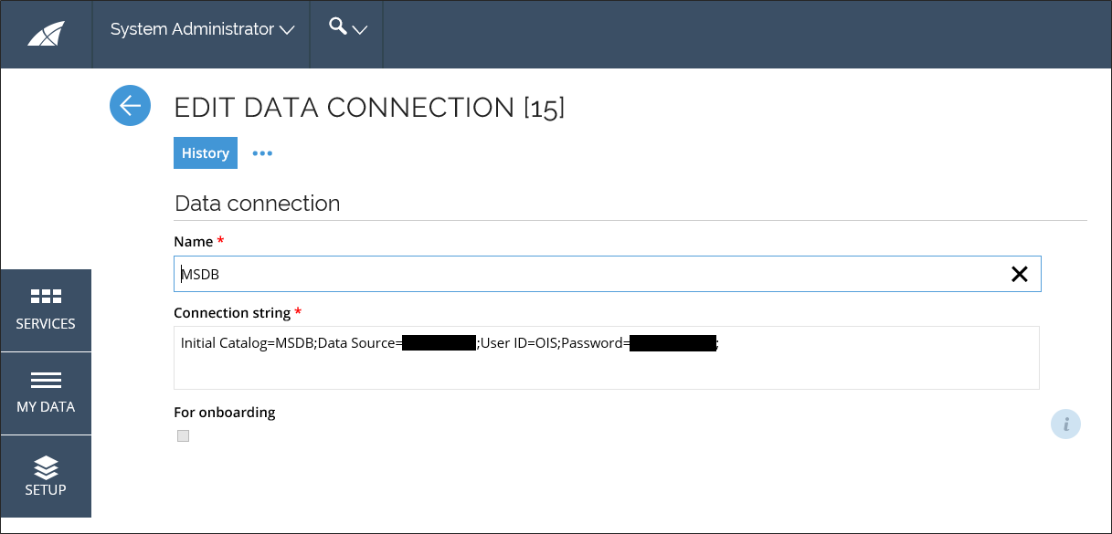Clear the Name field with the X icon

(x=1019, y=274)
